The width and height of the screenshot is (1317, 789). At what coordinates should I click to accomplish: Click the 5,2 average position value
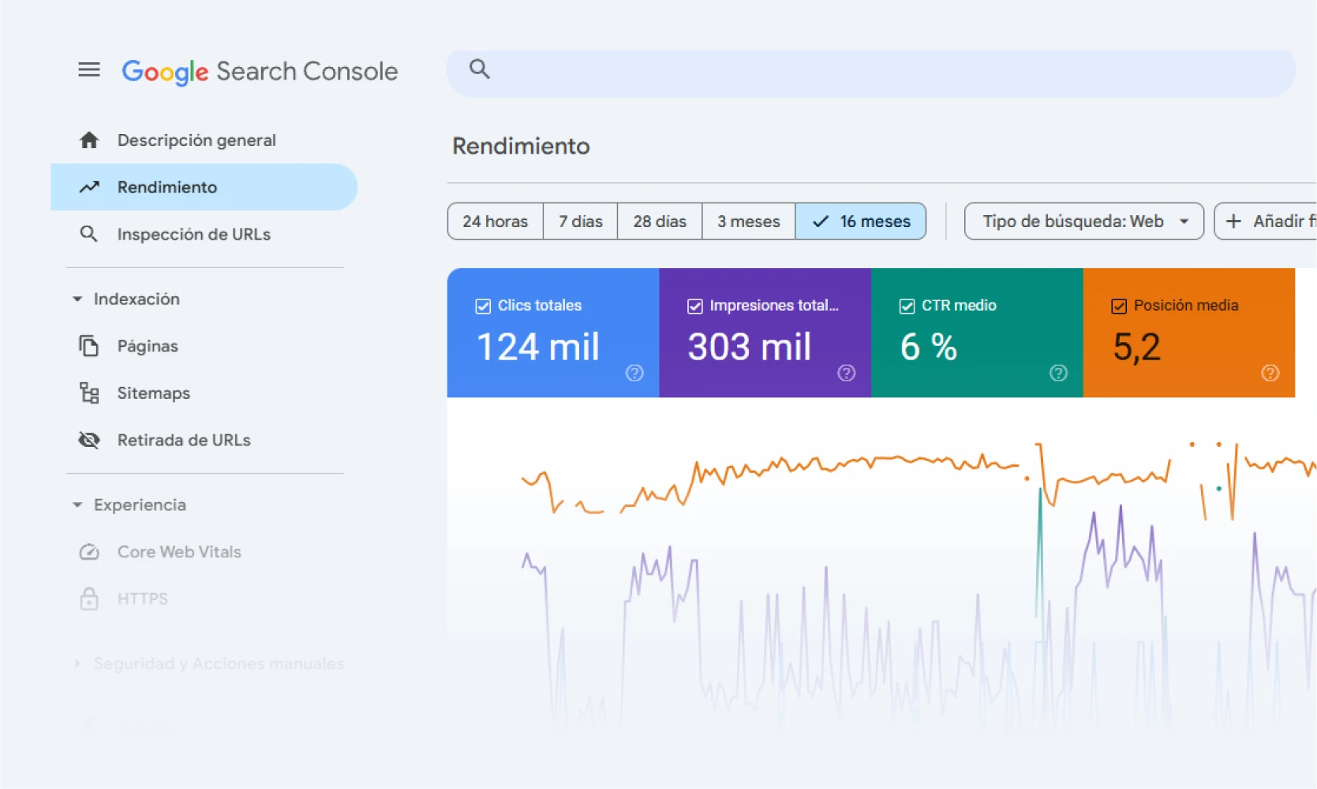coord(1137,348)
